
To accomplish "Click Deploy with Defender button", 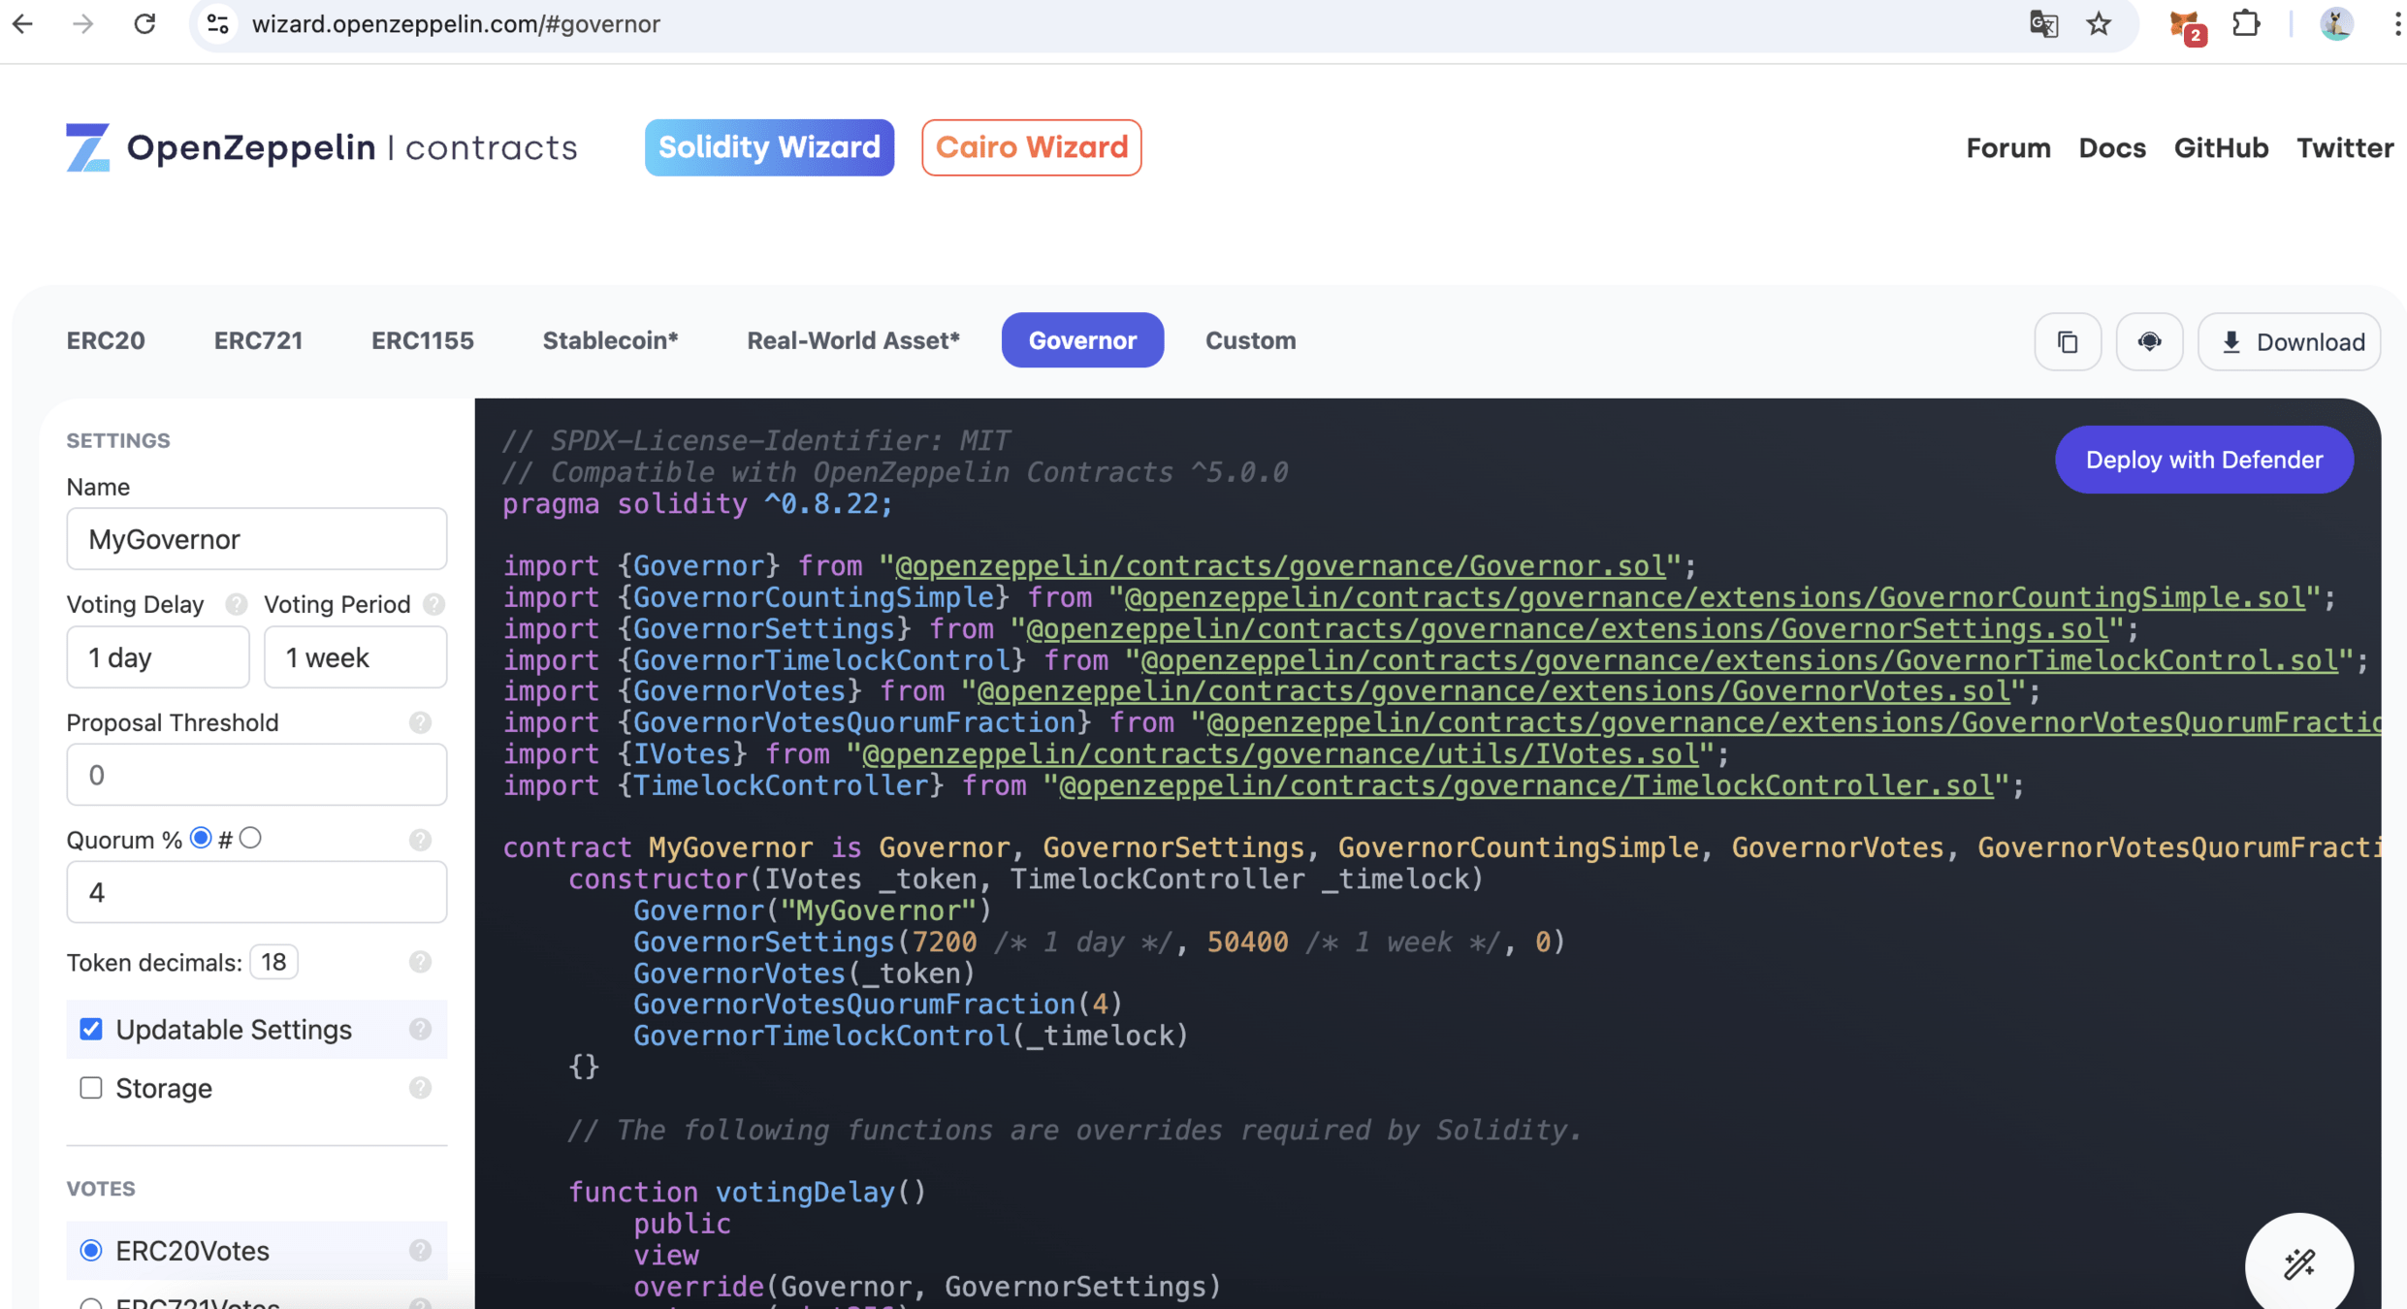I will coord(2203,460).
